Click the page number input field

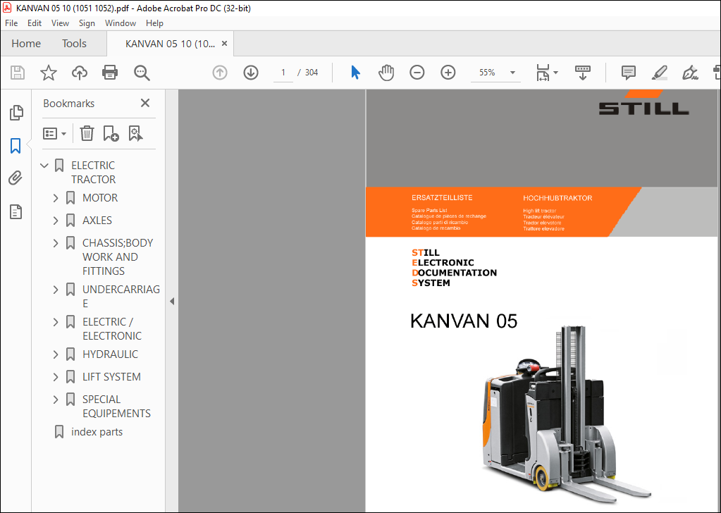[283, 73]
